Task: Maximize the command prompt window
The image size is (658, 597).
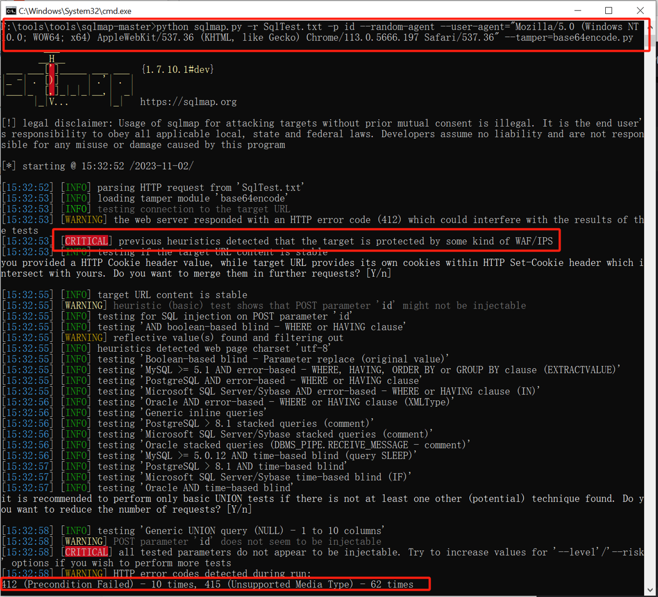Action: click(609, 11)
